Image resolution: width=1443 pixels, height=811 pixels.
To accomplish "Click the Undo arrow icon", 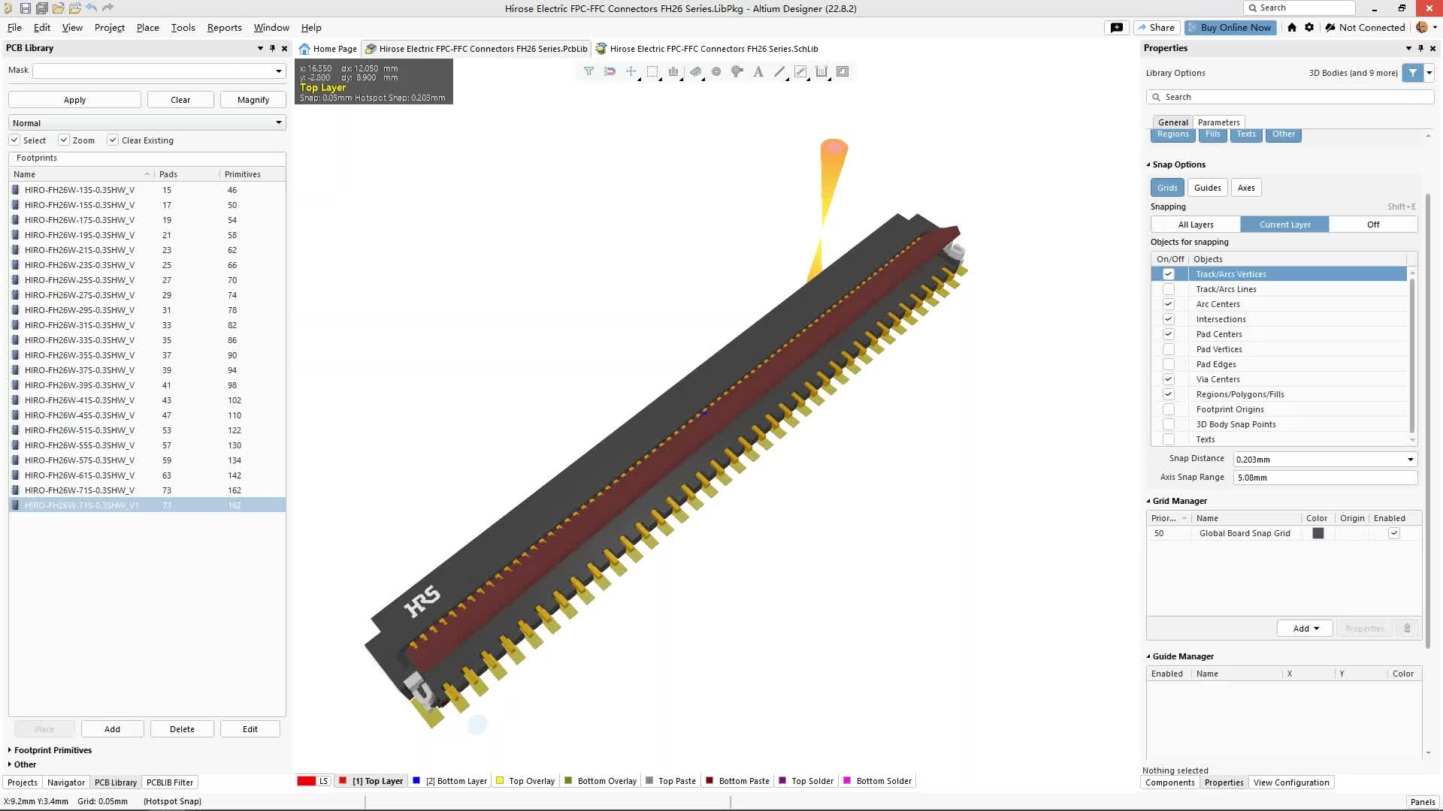I will click(91, 8).
